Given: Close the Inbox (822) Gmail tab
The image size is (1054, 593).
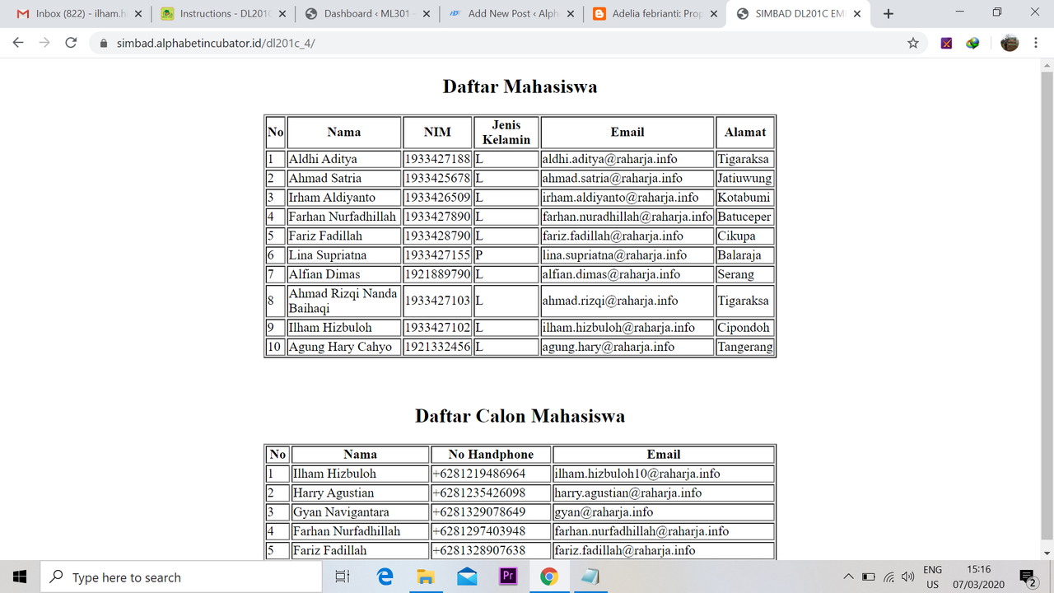Looking at the screenshot, I should tap(137, 14).
